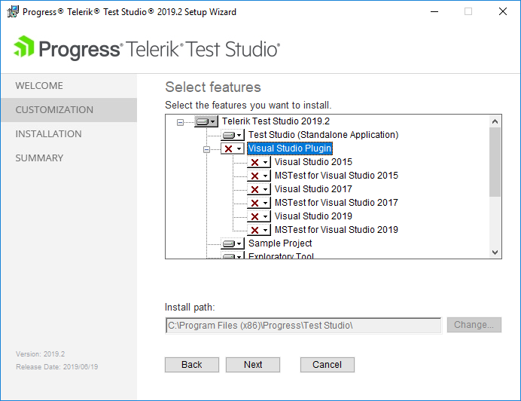This screenshot has height=401, width=521.
Task: Click the red X icon for Visual Studio 2019
Action: [x=254, y=216]
